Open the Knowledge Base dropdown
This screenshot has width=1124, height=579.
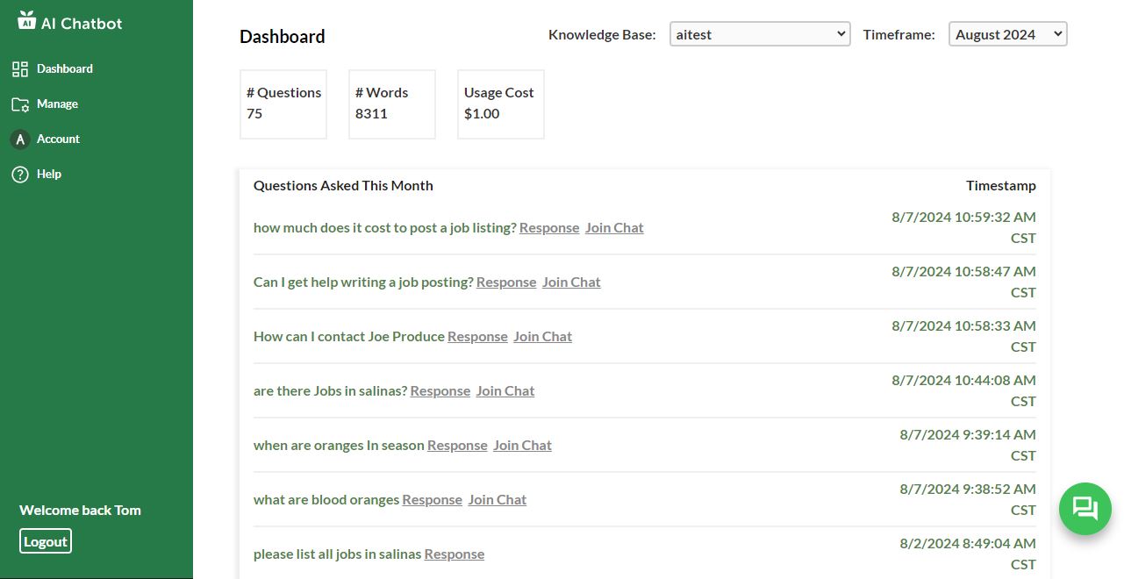click(759, 34)
